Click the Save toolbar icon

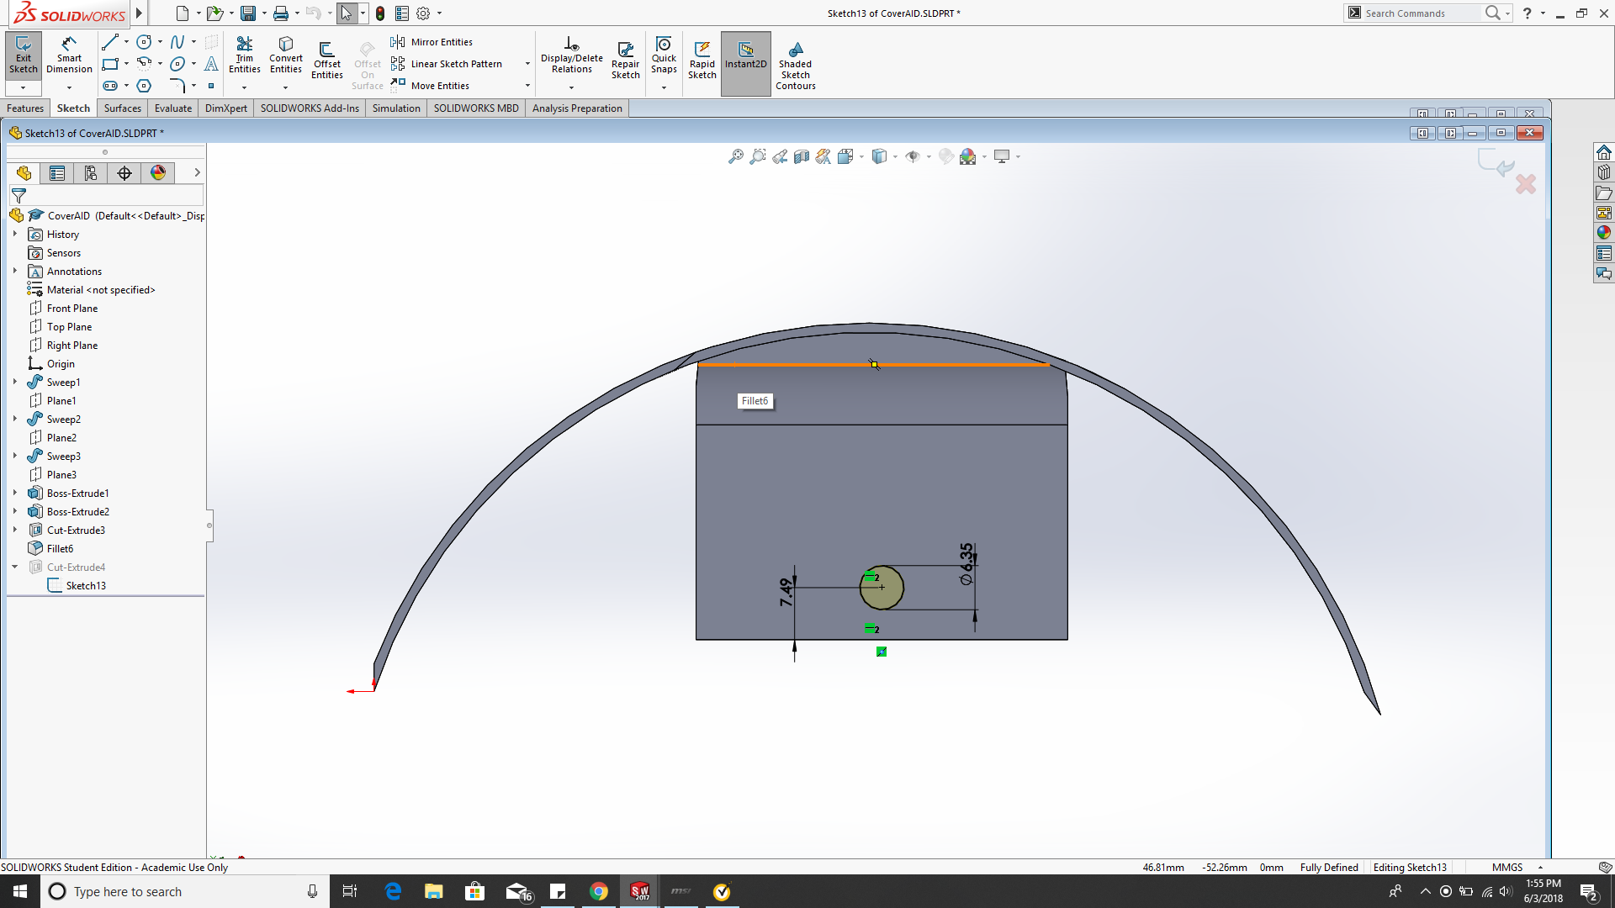[x=248, y=13]
